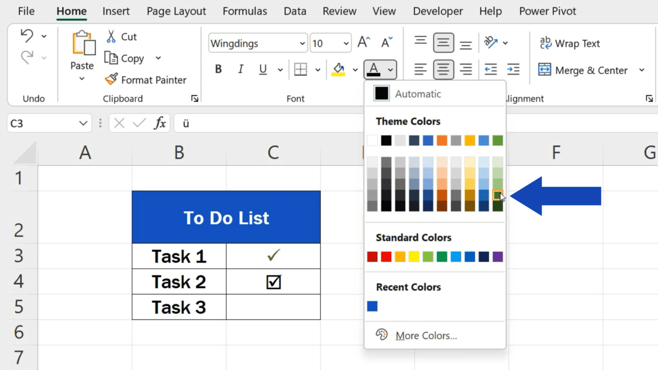Expand the Copy dropdown arrow
This screenshot has height=370, width=658.
click(x=158, y=58)
